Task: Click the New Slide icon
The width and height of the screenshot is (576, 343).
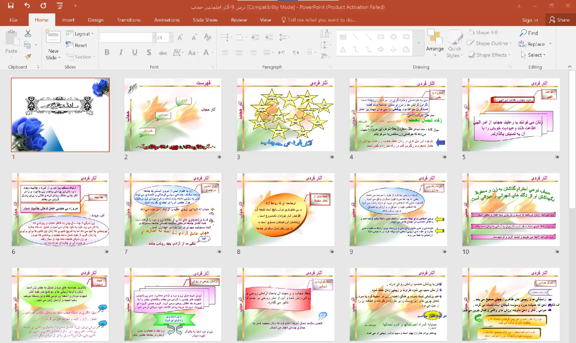Action: coord(53,37)
